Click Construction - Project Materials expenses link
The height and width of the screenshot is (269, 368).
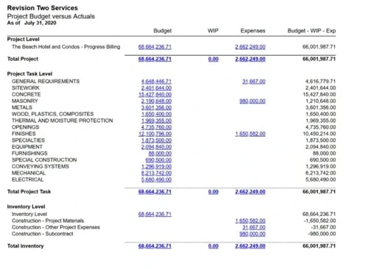[x=250, y=220]
